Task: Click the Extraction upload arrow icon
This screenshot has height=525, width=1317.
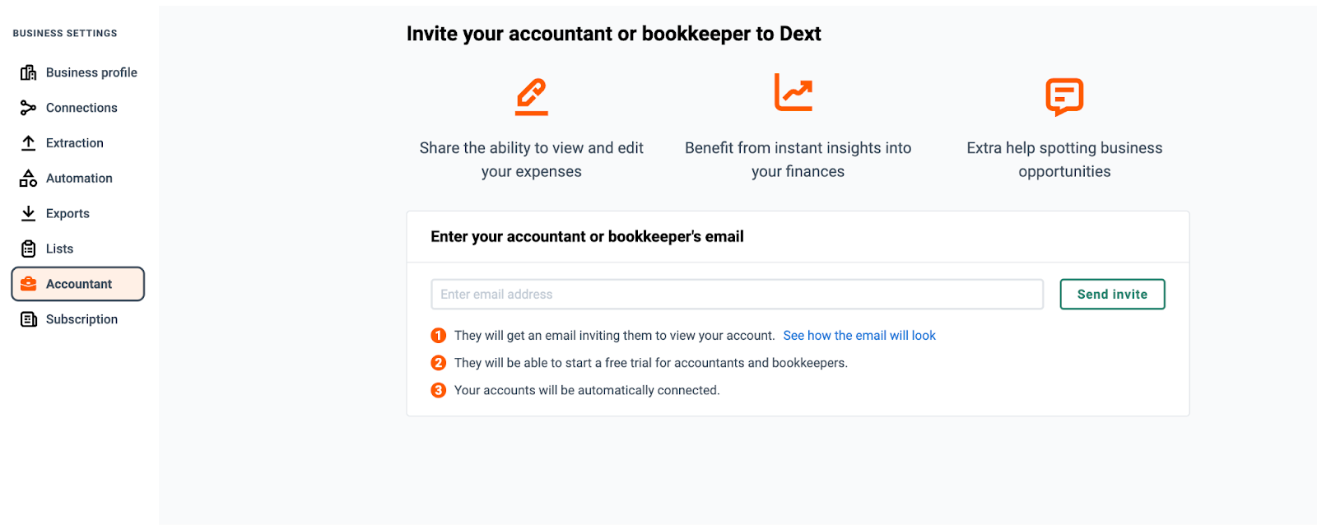Action: pos(28,143)
